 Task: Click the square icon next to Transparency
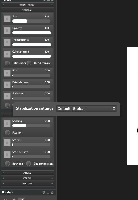[x=7, y=42]
